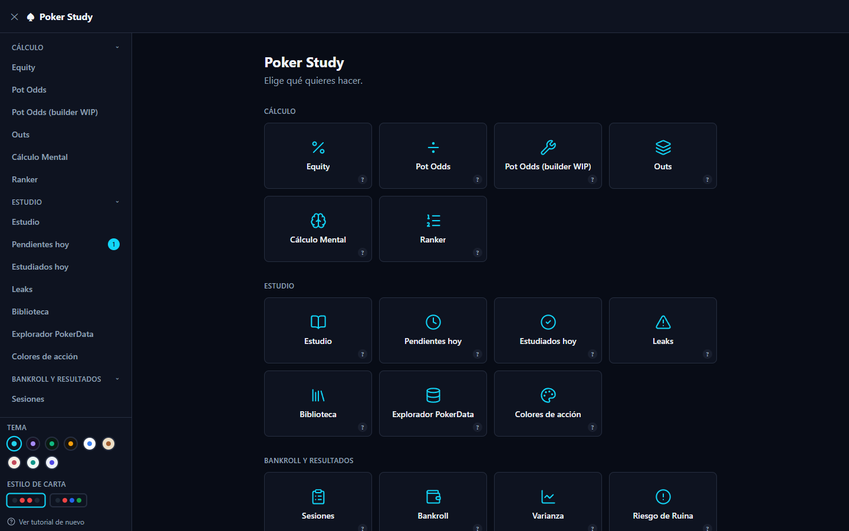Open Pot Odds division icon card
The image size is (849, 531).
point(433,156)
